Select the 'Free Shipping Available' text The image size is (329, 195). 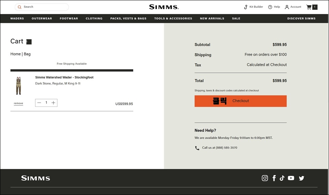point(72,64)
